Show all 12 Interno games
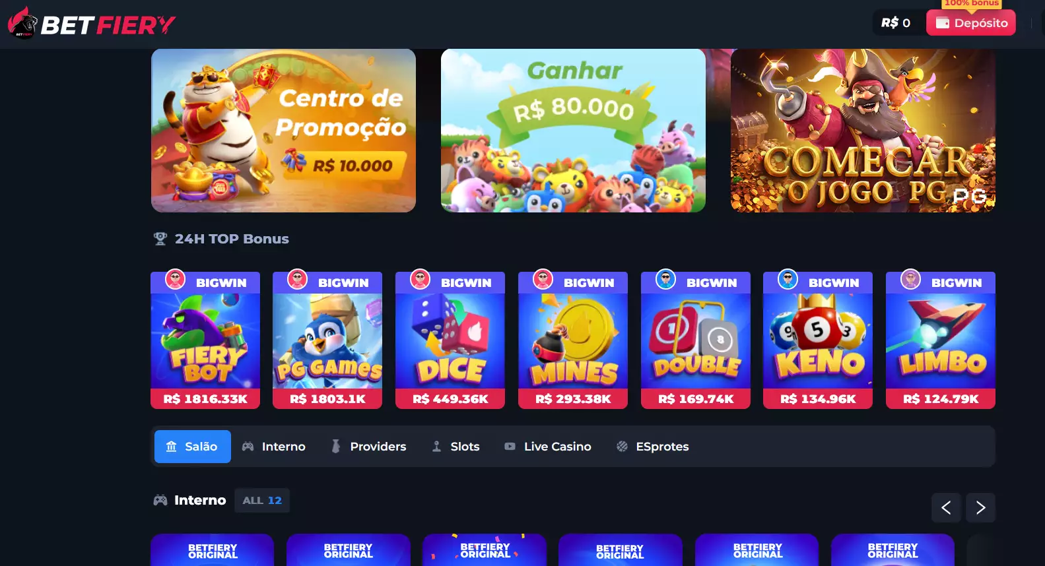 (x=262, y=501)
